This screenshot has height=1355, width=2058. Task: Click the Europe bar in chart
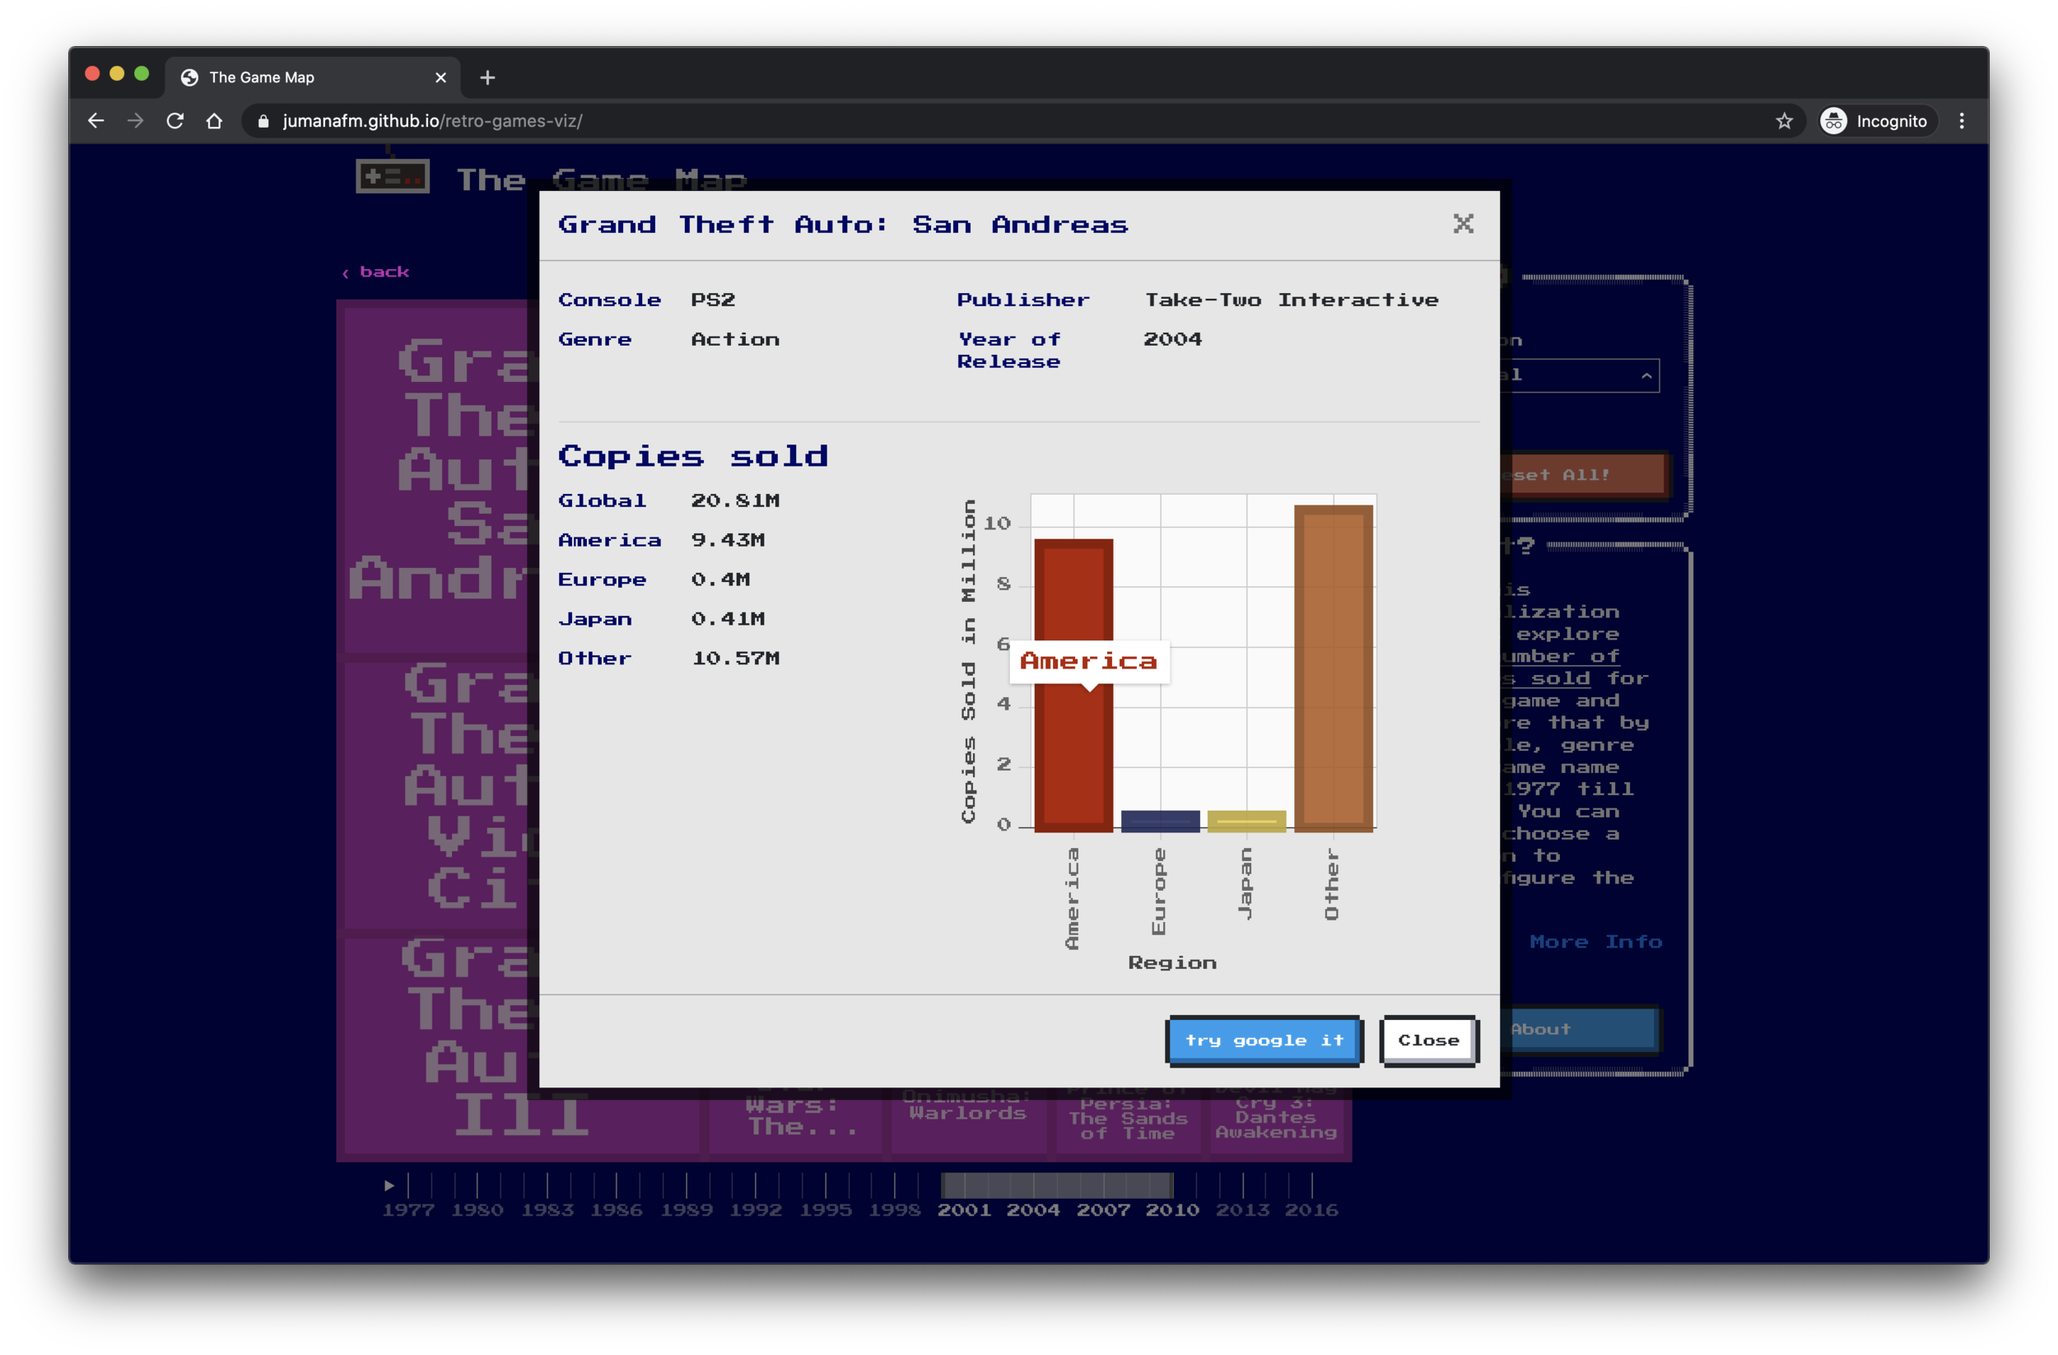pos(1160,821)
